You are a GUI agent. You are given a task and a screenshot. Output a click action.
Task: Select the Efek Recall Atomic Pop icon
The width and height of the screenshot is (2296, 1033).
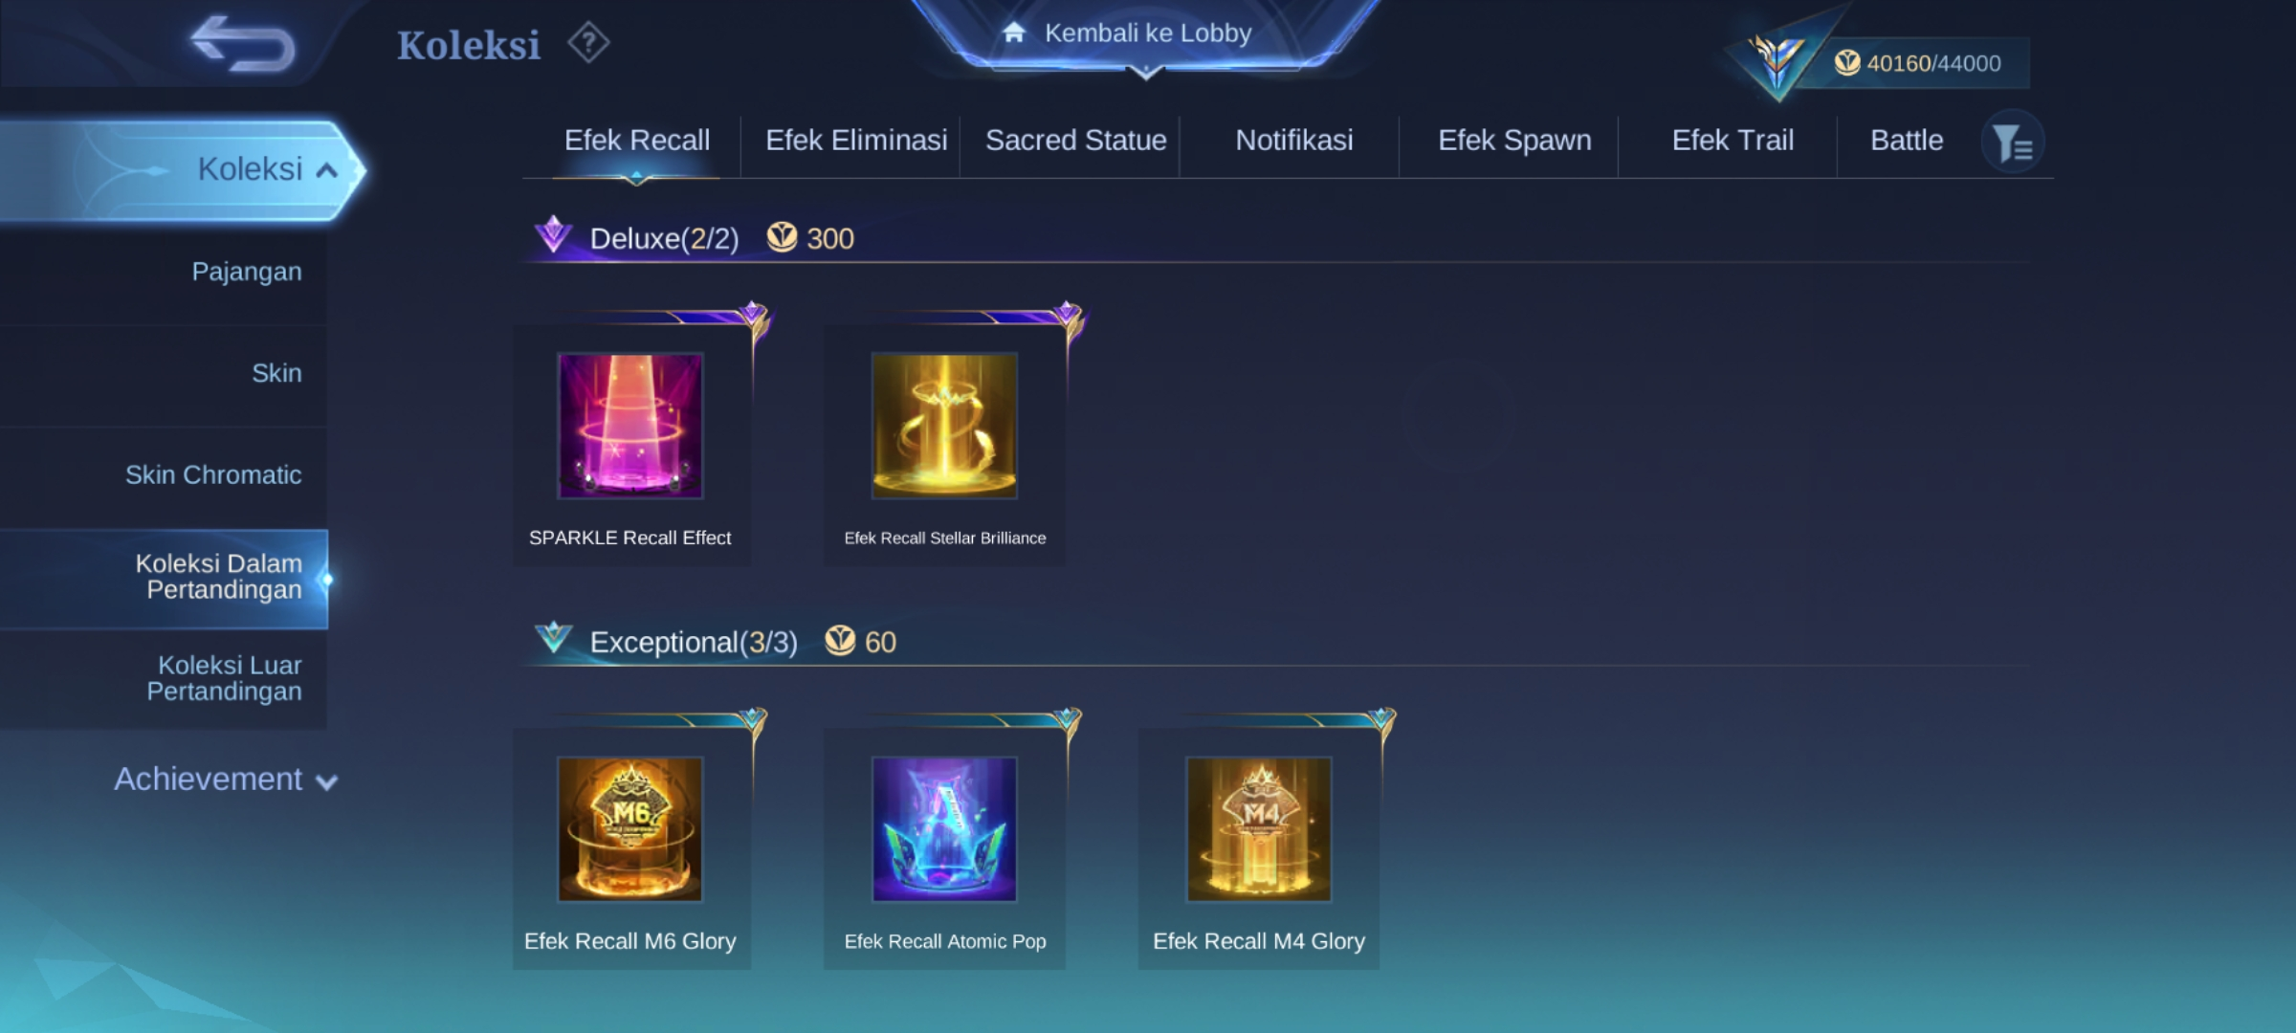[944, 829]
